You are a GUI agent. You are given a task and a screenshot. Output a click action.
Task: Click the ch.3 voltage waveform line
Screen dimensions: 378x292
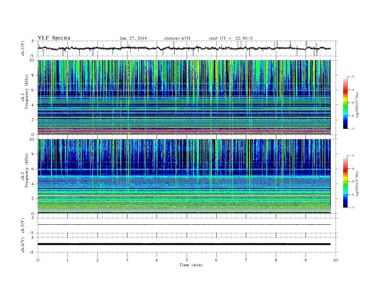click(x=184, y=225)
